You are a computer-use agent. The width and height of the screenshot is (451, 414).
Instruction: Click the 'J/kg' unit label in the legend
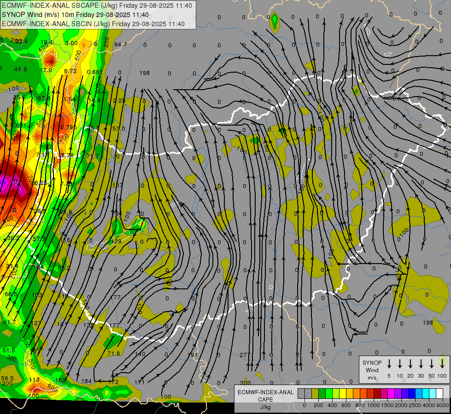coord(265,407)
